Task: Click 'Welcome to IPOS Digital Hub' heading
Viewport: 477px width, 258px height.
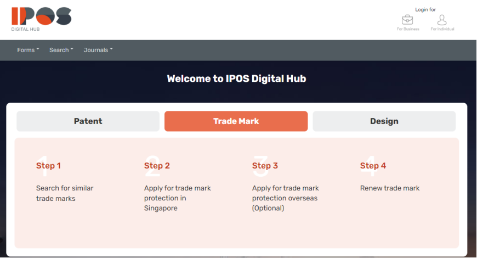Action: (236, 78)
